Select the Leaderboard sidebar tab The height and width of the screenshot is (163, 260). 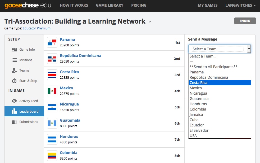point(24,111)
